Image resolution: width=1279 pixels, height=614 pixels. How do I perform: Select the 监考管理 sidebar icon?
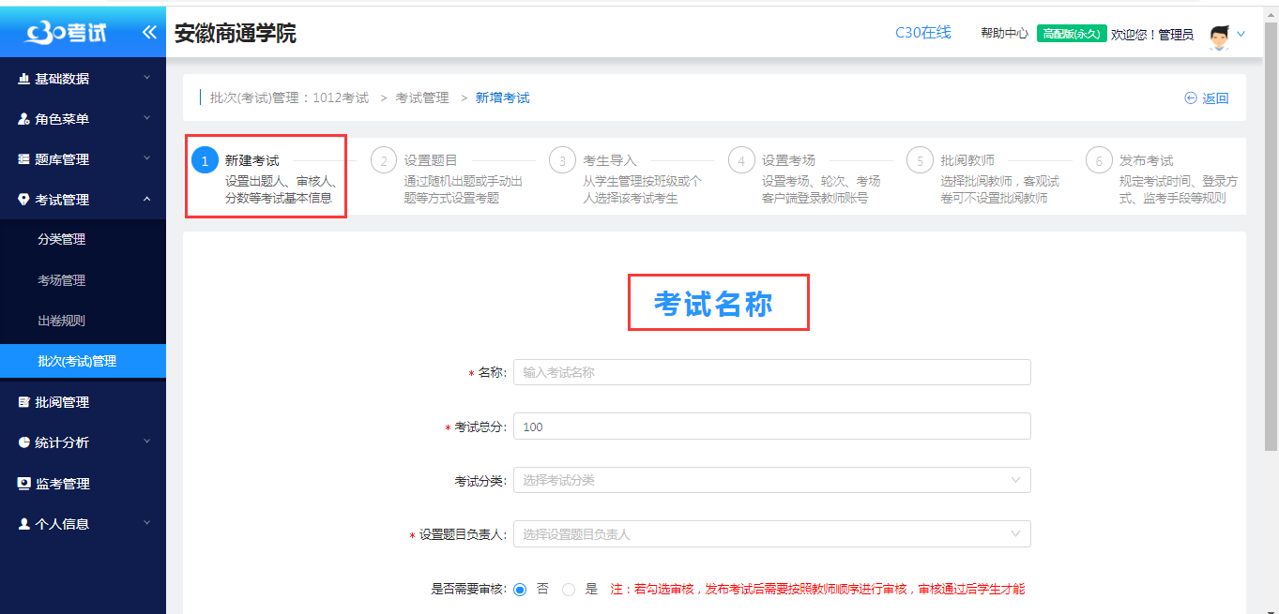23,483
